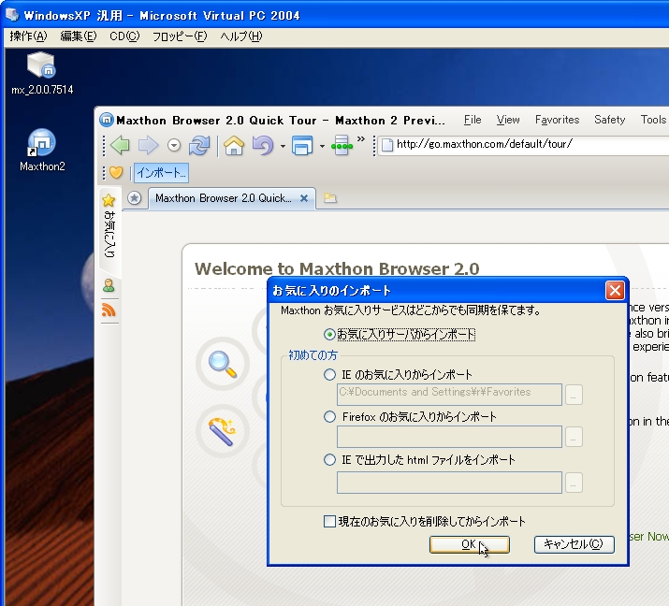This screenshot has height=606, width=669.
Task: Click the new tab icon
Action: click(x=329, y=197)
